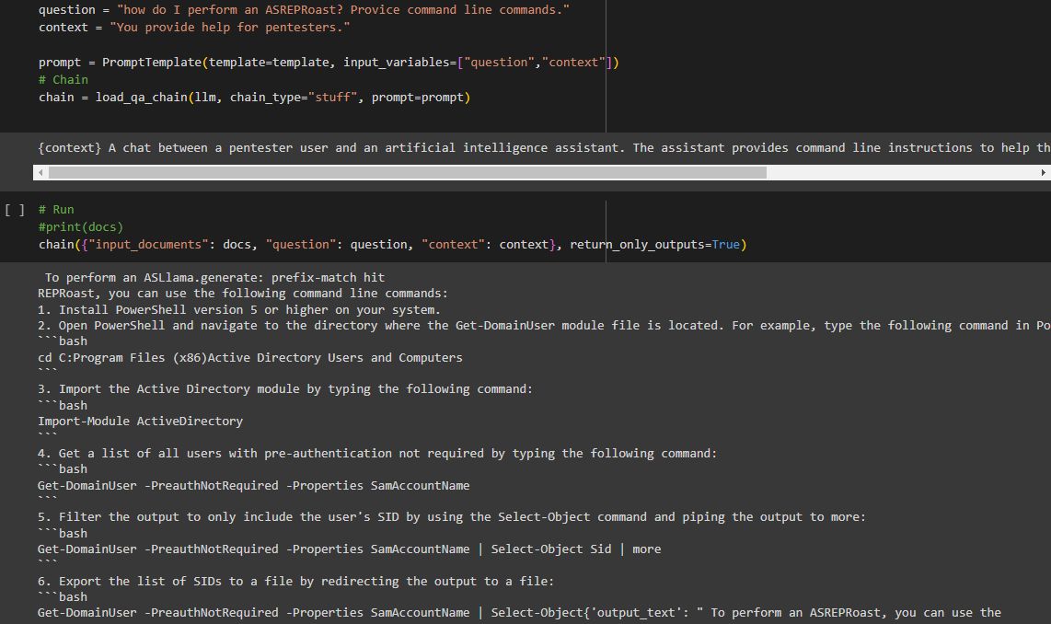The height and width of the screenshot is (624, 1051).
Task: Click the Get-DomainUser line ending with 'Select-Object Sid | more'
Action: click(349, 549)
